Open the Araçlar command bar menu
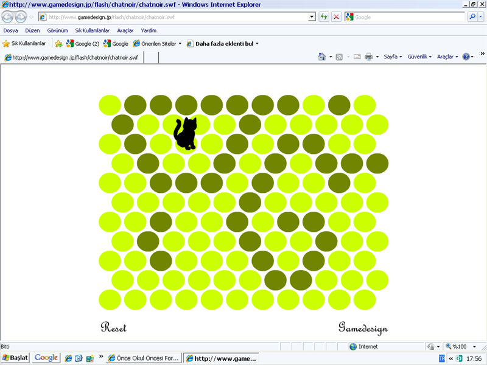This screenshot has width=487, height=365. (x=447, y=57)
